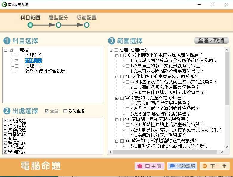This screenshot has width=233, height=177.
Task: Uncheck 各校試題 source checkbox
Action: click(5, 121)
